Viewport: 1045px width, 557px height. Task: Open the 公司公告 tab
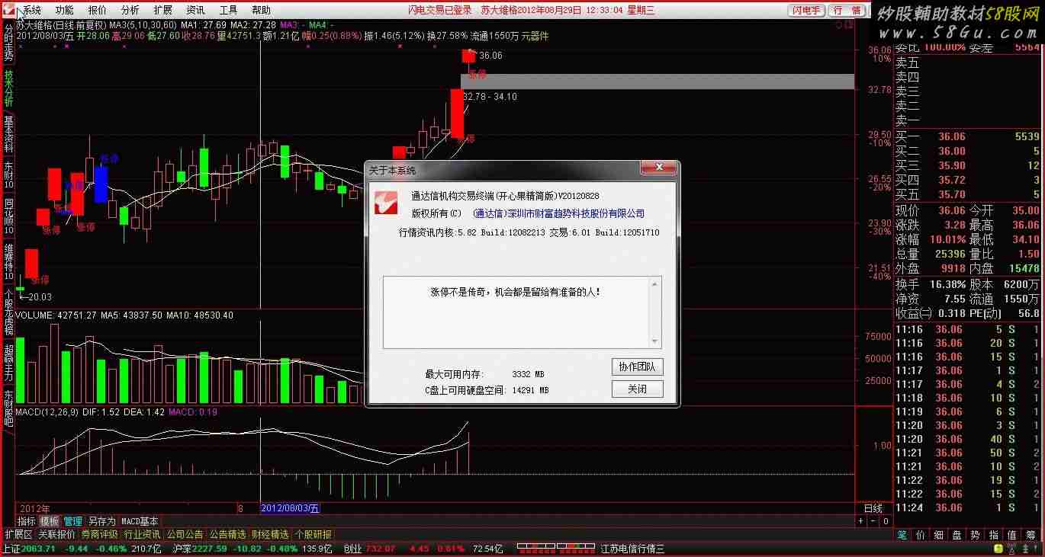(185, 534)
